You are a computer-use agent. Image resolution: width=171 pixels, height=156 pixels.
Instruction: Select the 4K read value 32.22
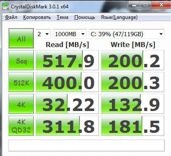coord(67,104)
